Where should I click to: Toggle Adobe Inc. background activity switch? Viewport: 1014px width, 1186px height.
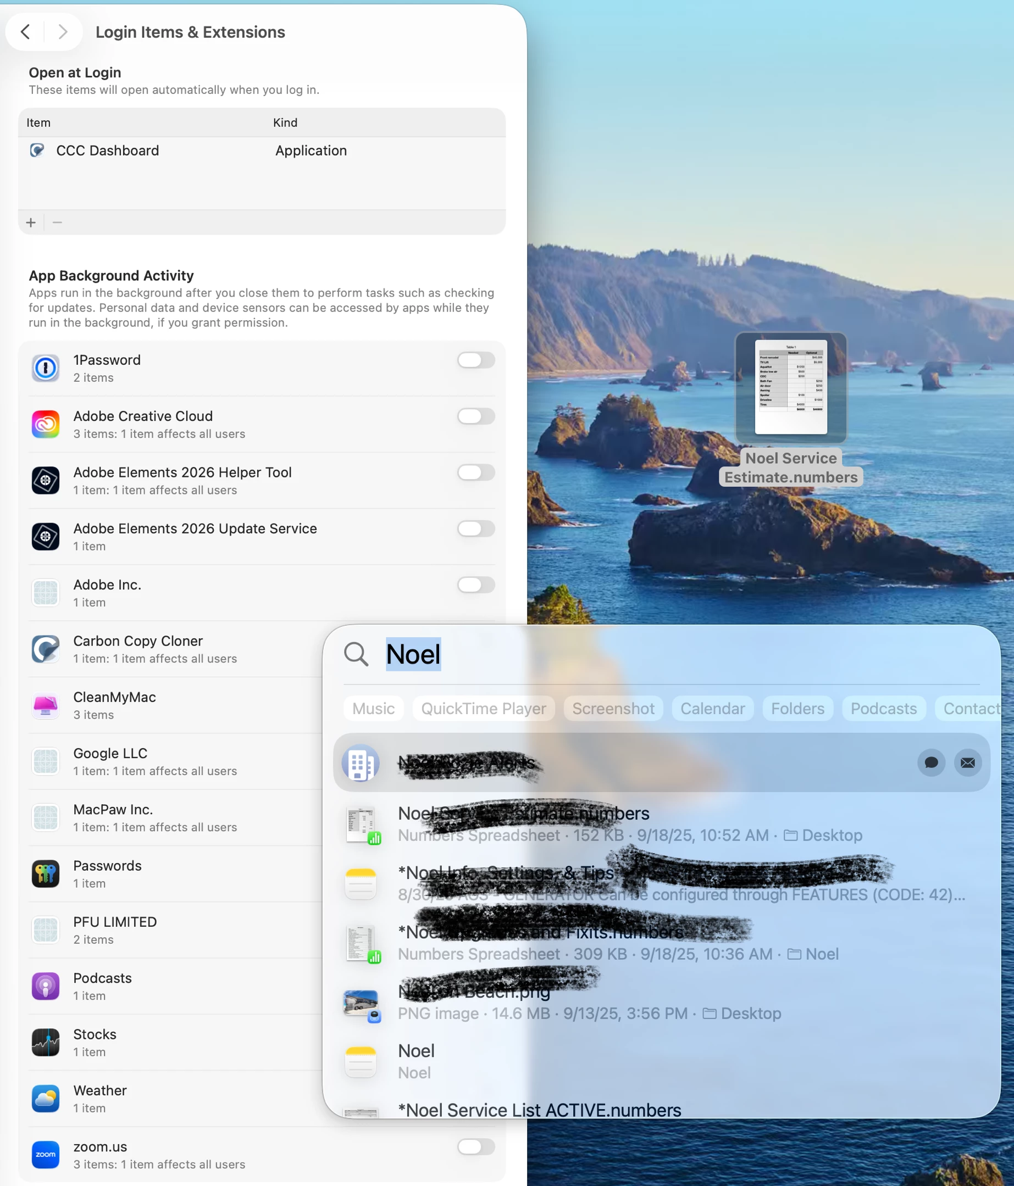pos(476,584)
